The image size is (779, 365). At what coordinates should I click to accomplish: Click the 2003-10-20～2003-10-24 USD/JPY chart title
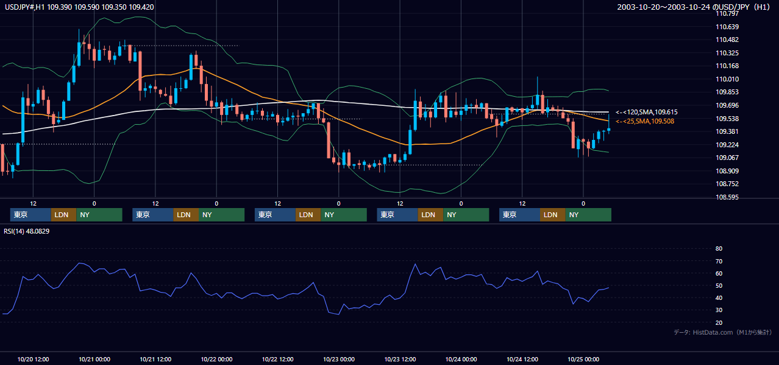point(694,7)
